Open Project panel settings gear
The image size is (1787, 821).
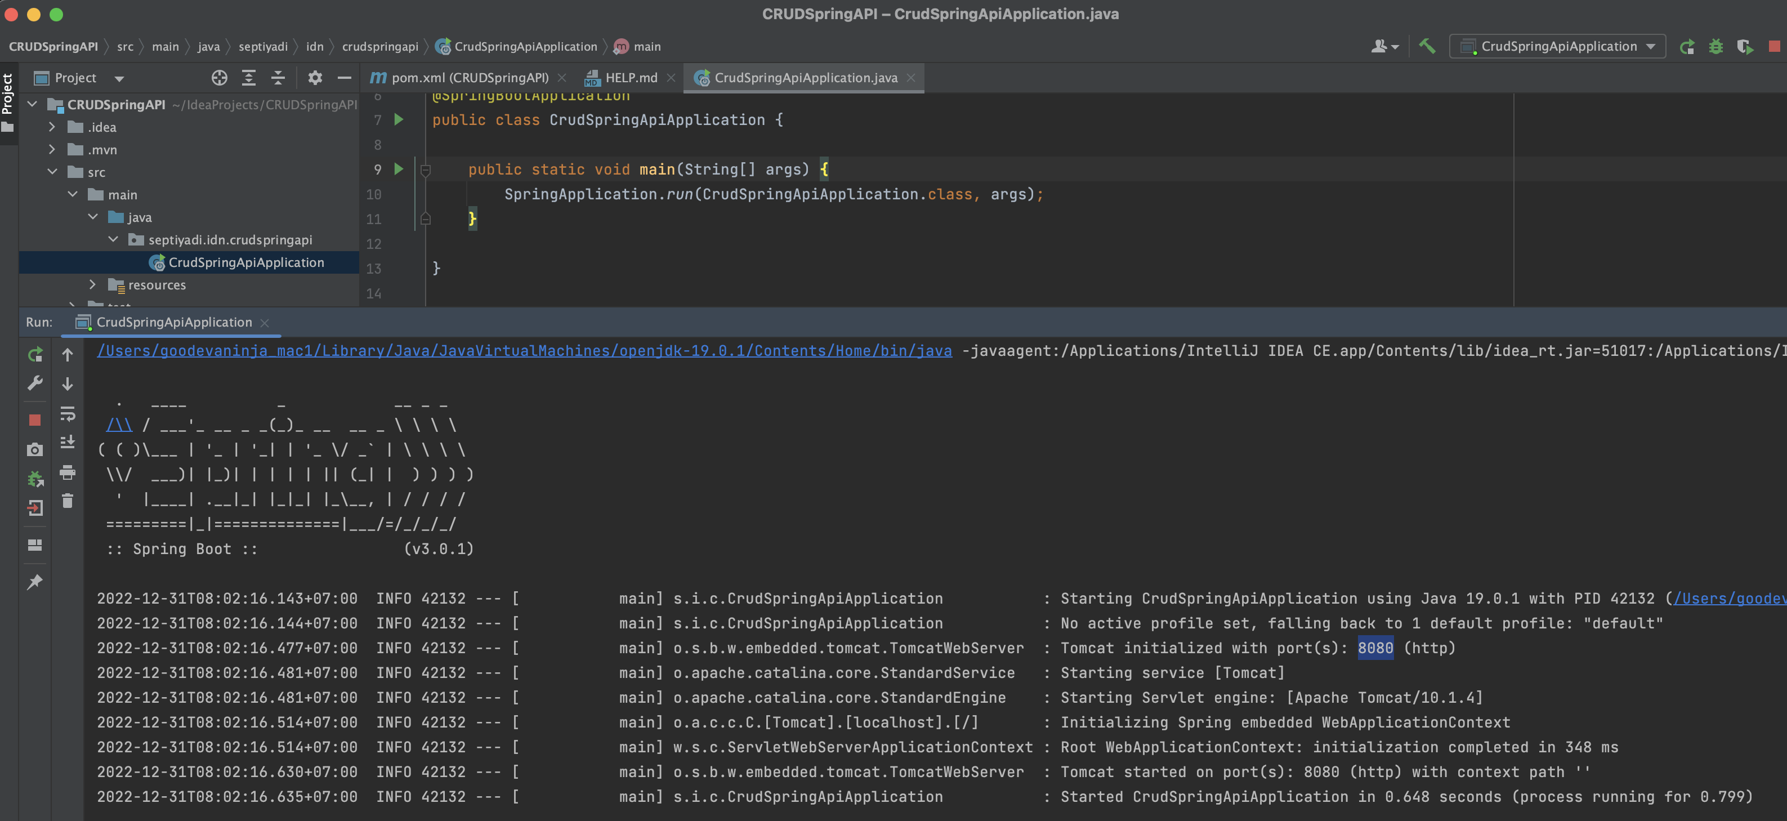(315, 78)
